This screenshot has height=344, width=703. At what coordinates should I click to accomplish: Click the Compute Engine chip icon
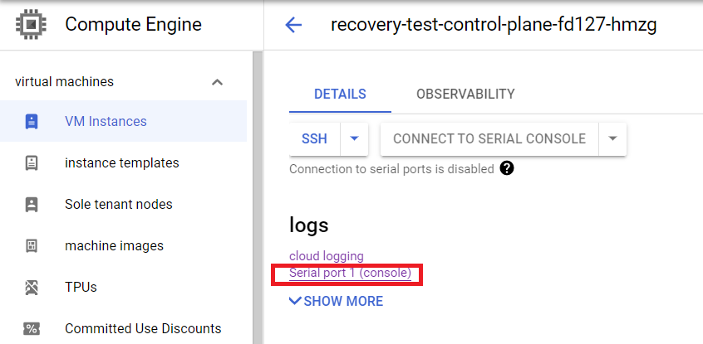[x=31, y=24]
